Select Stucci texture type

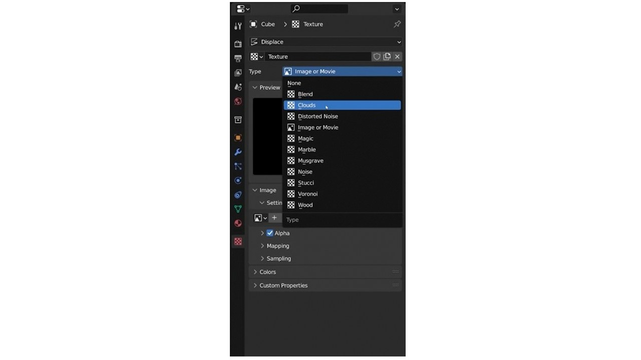(x=343, y=182)
